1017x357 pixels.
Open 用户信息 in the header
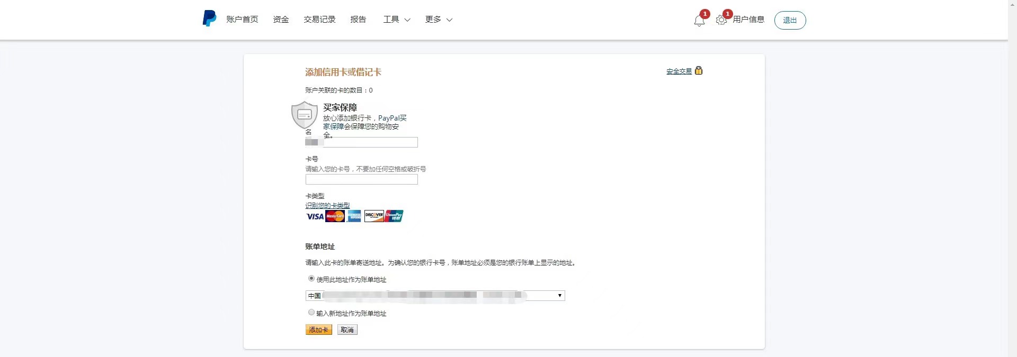coord(748,20)
